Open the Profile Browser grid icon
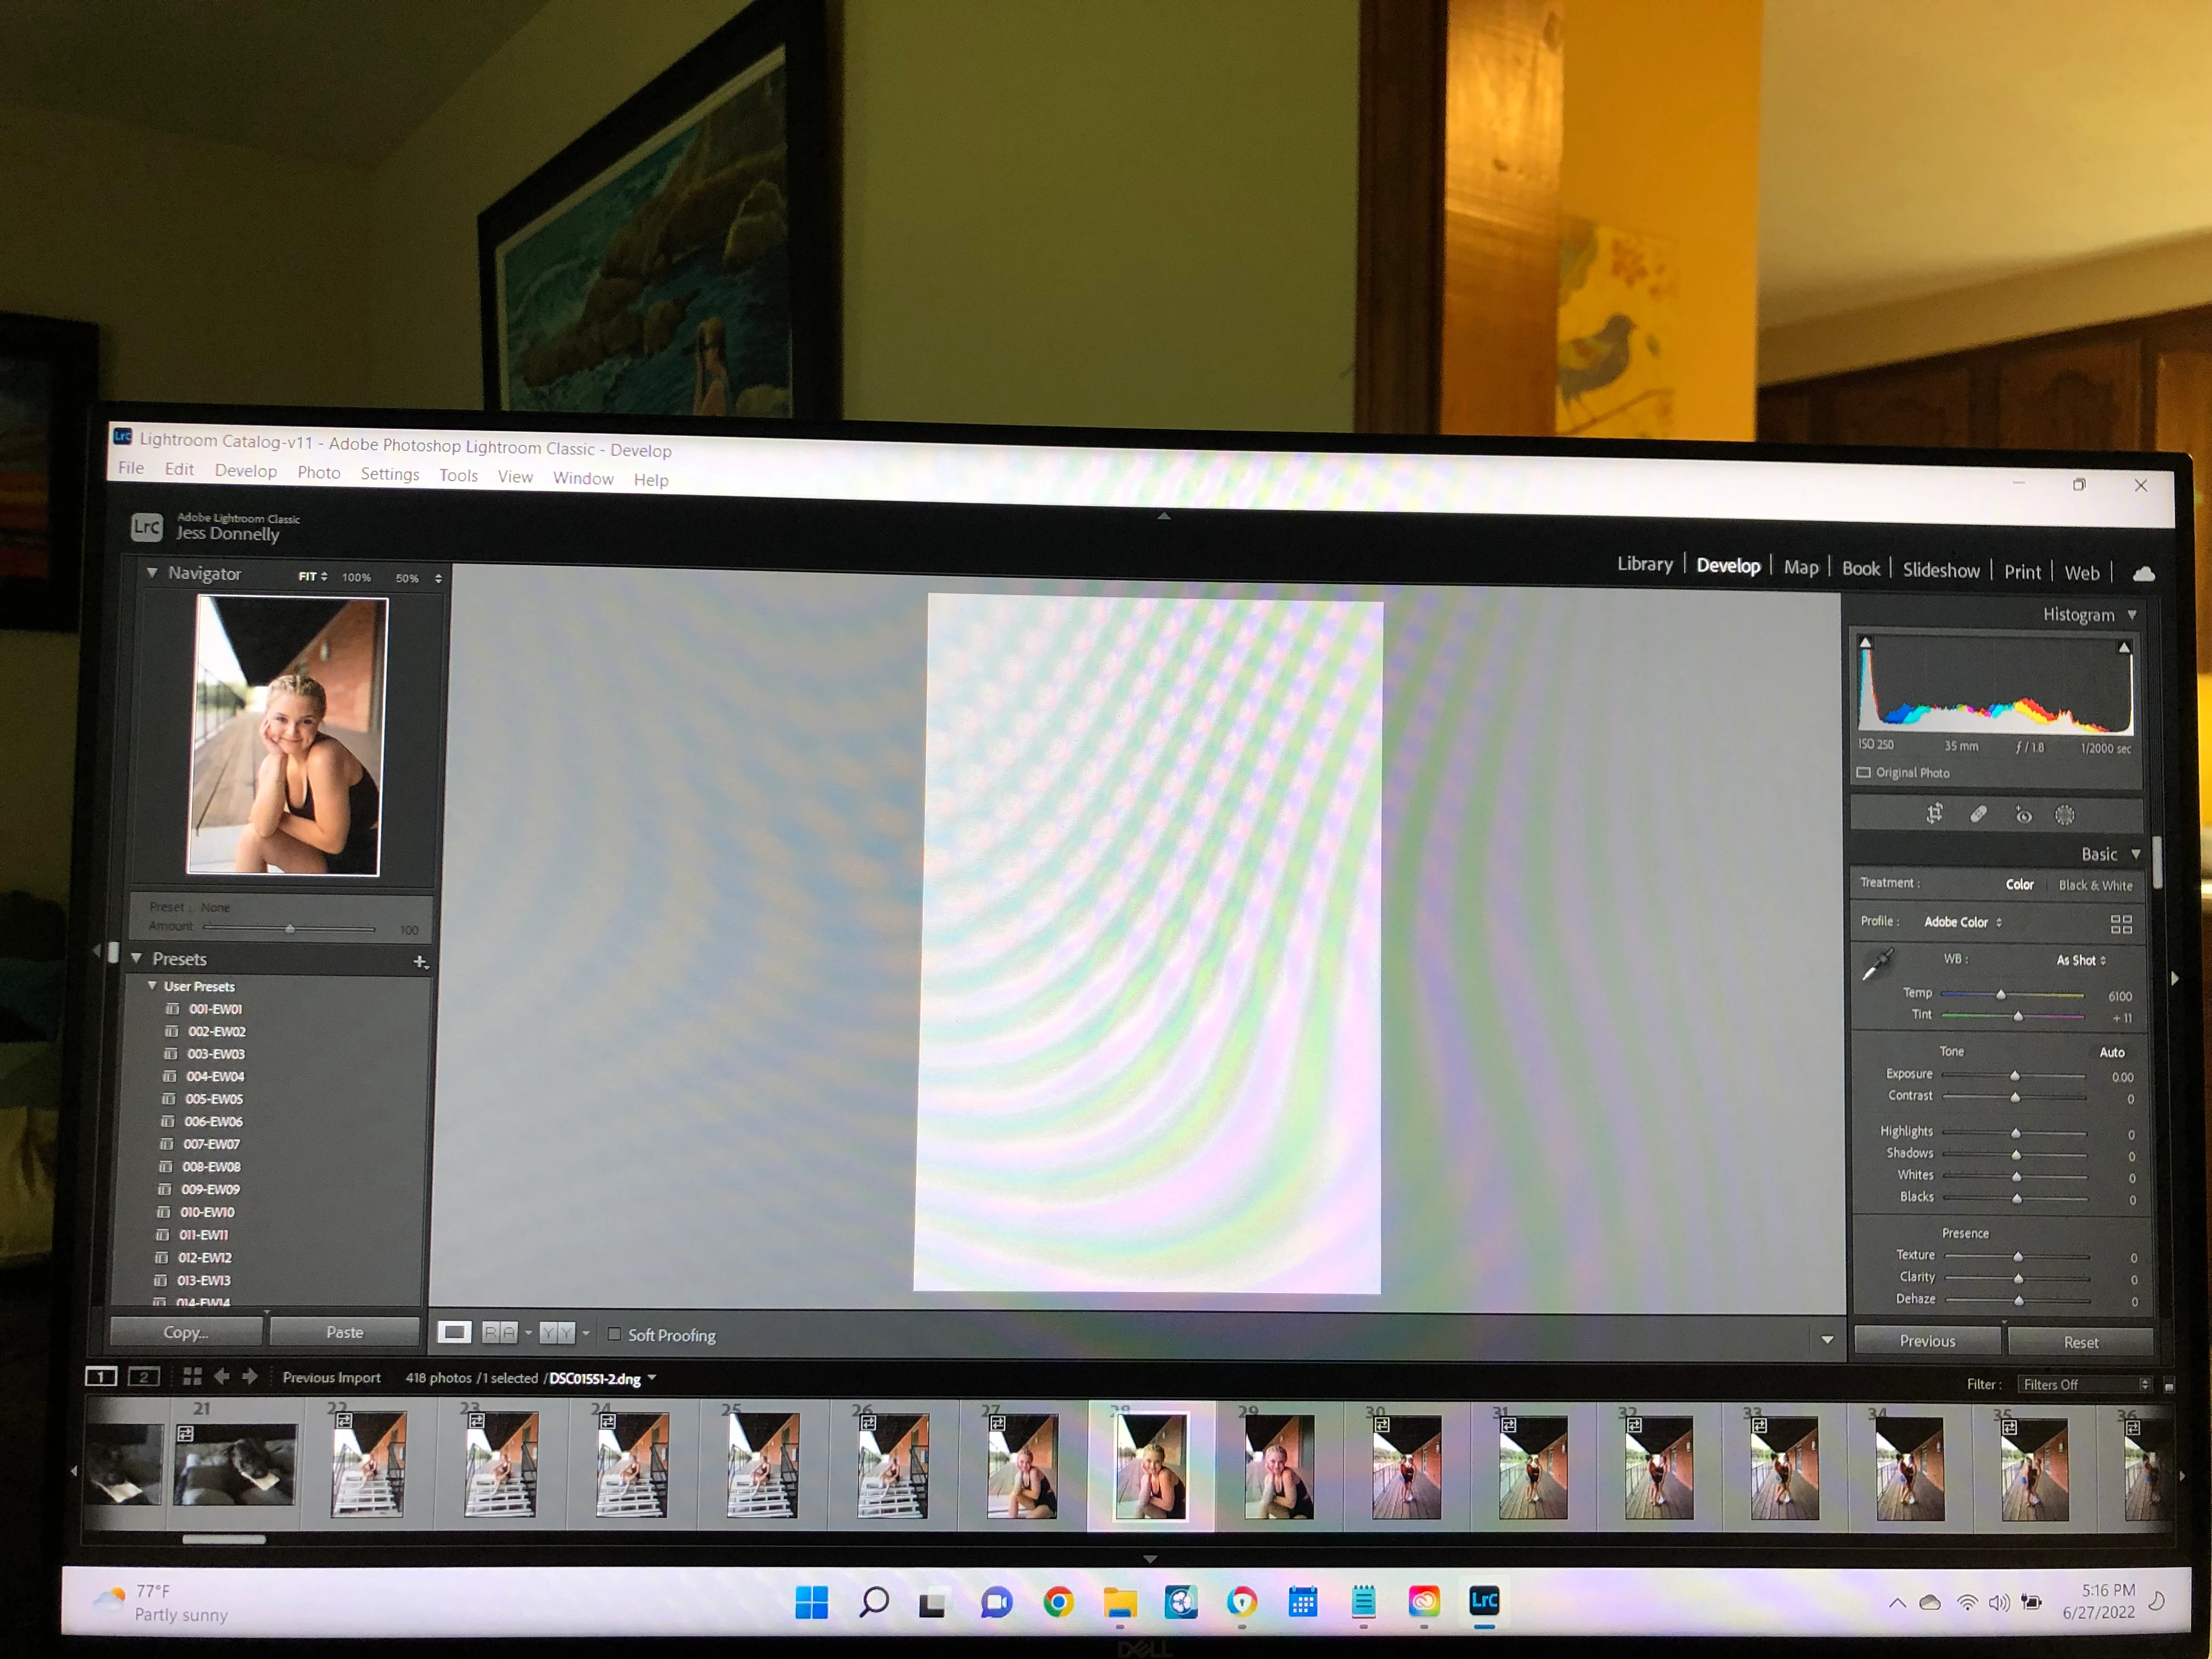Screen dimensions: 2212x1659 point(2121,924)
